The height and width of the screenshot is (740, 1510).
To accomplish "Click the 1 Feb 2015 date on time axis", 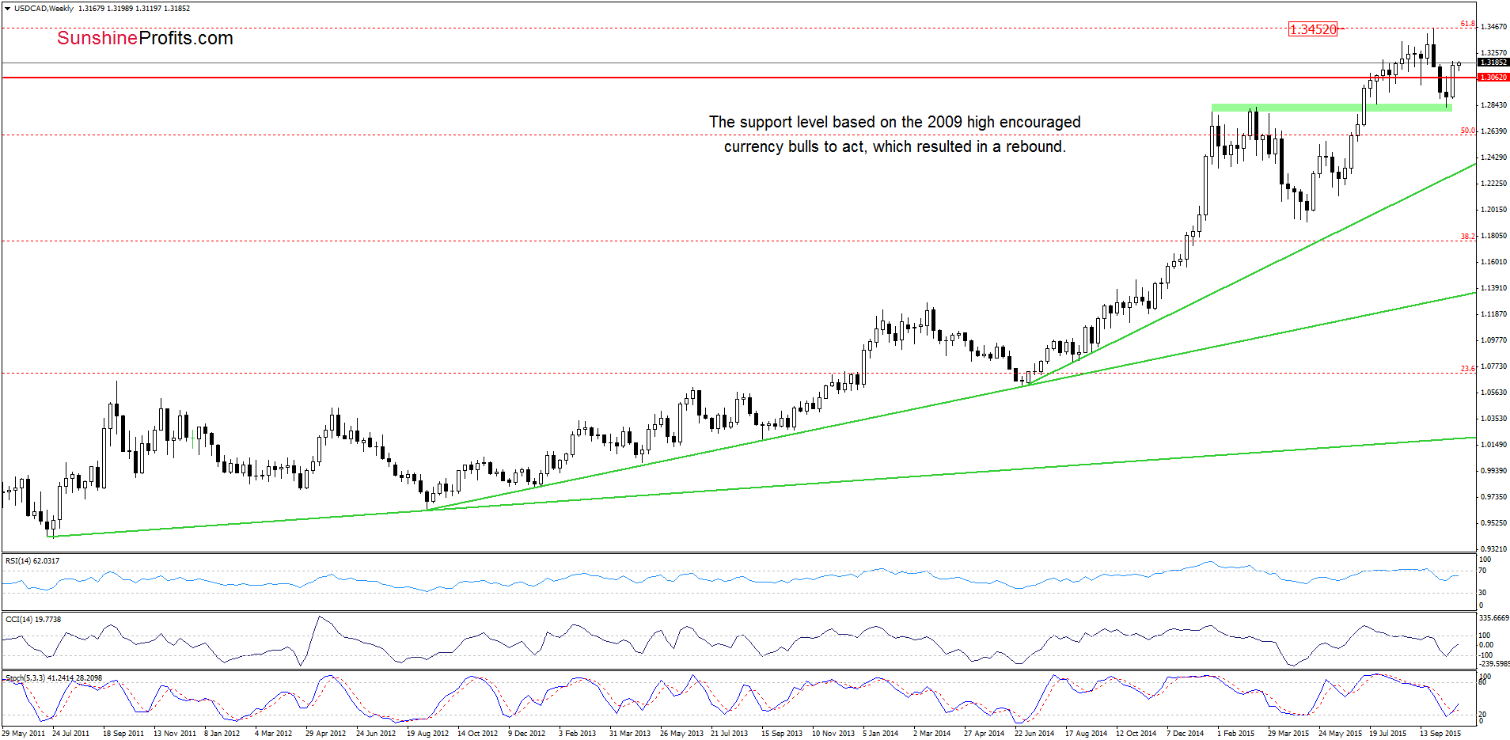I will (1236, 733).
